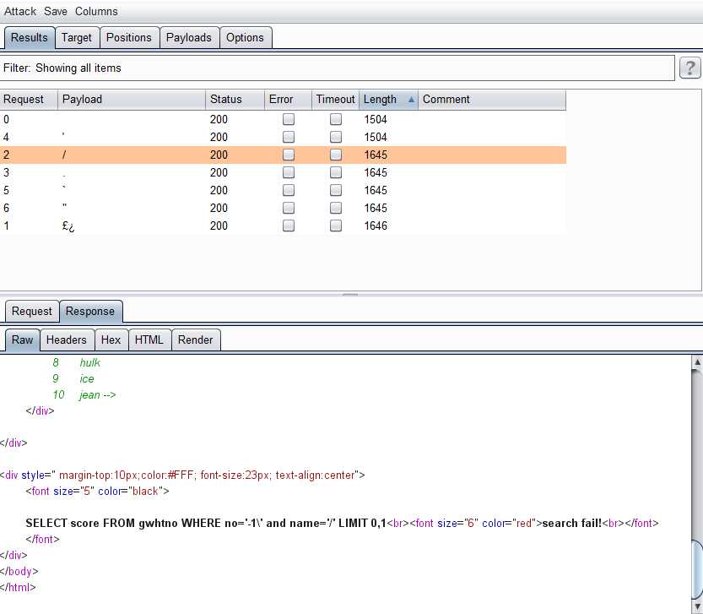Toggle Timeout checkbox for request 0
This screenshot has width=703, height=614.
click(335, 119)
